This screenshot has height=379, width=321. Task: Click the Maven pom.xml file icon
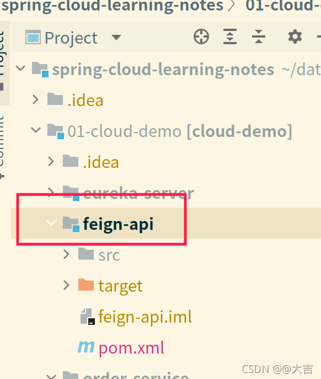(86, 348)
